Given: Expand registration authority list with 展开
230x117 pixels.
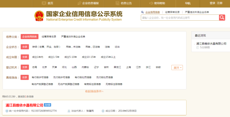Looking at the screenshot, I should (x=177, y=68).
